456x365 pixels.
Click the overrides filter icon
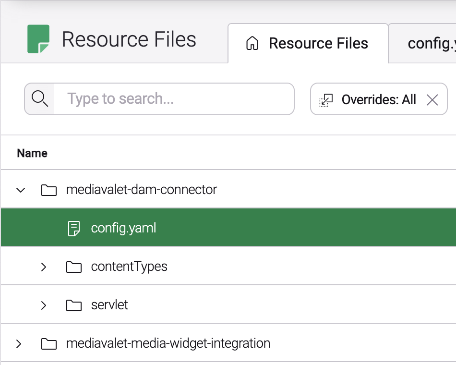click(x=326, y=100)
